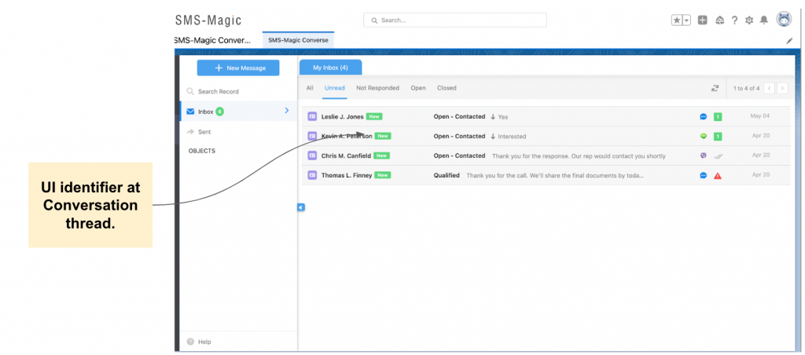805x355 pixels.
Task: Click contact icon beside Leslie J. Jones
Action: (x=311, y=116)
